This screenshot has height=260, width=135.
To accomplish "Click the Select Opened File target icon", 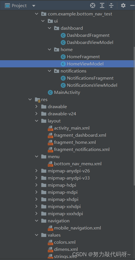I will (x=93, y=6).
